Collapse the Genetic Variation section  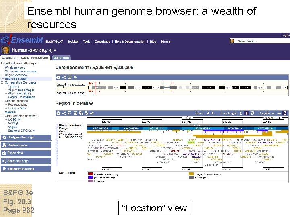pyautogui.click(x=2, y=101)
